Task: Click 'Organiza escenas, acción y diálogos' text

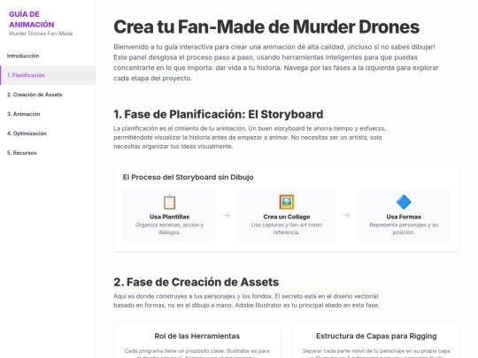Action: [x=169, y=229]
